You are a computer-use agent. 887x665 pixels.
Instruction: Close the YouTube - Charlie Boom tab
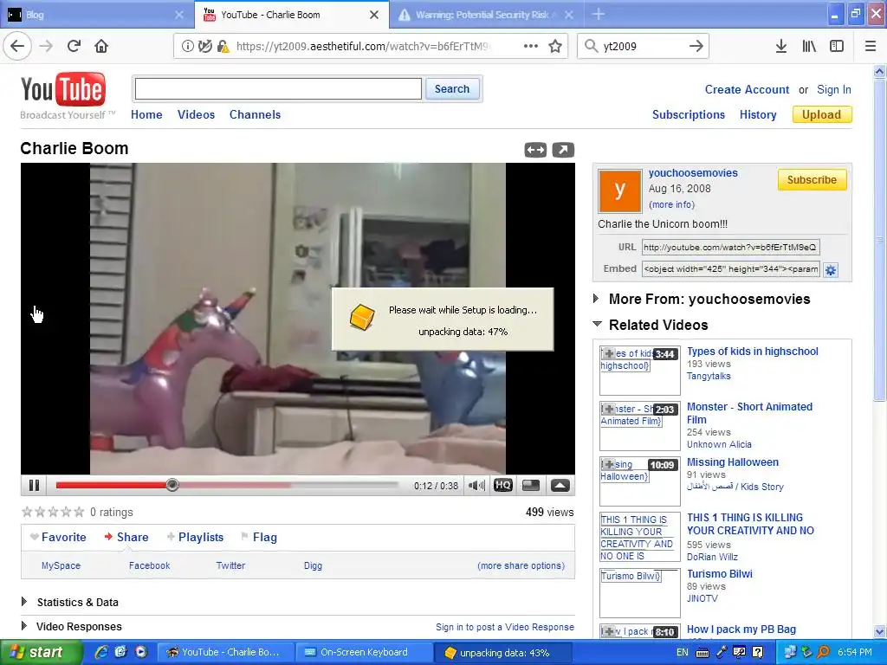[374, 15]
